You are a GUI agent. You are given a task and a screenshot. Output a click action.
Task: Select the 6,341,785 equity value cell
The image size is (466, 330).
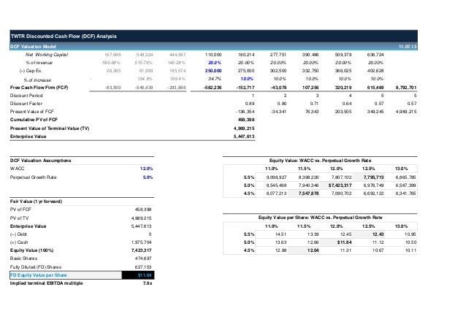406,193
